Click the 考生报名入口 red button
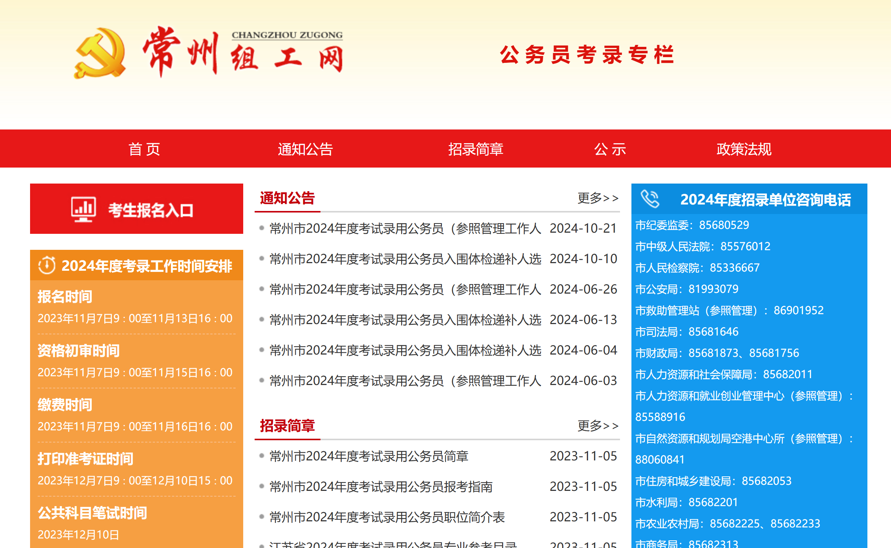891x548 pixels. (x=137, y=209)
